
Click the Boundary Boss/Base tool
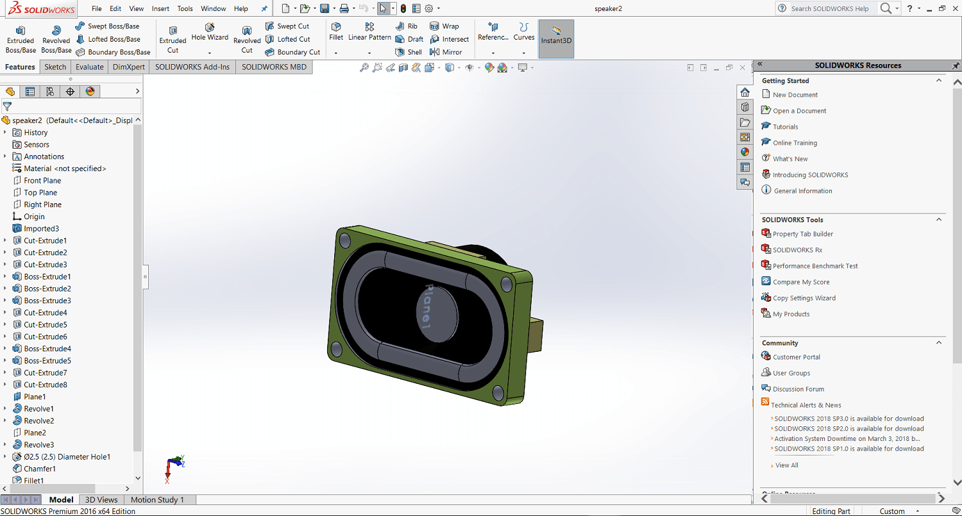tap(113, 52)
